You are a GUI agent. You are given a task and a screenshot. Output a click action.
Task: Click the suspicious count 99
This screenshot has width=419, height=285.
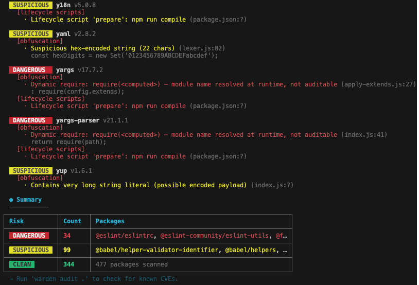pos(67,250)
